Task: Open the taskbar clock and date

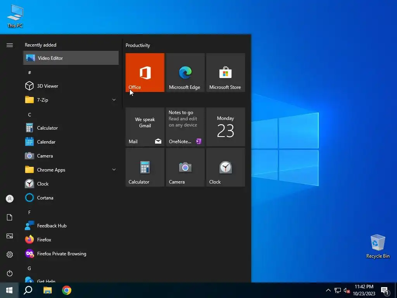Action: pyautogui.click(x=364, y=290)
